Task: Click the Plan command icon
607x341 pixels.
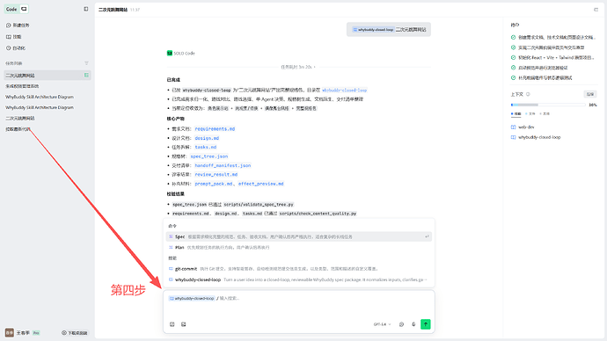Action: [171, 248]
